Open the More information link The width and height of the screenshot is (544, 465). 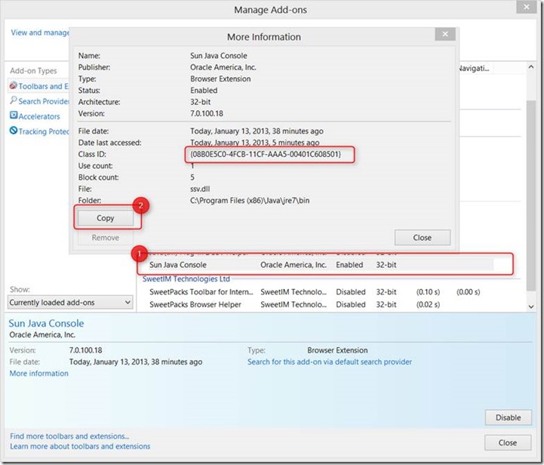point(39,374)
